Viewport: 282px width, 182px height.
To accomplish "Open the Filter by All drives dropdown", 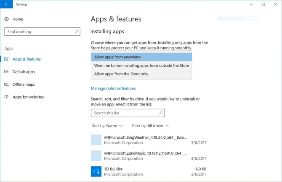I will 150,126.
